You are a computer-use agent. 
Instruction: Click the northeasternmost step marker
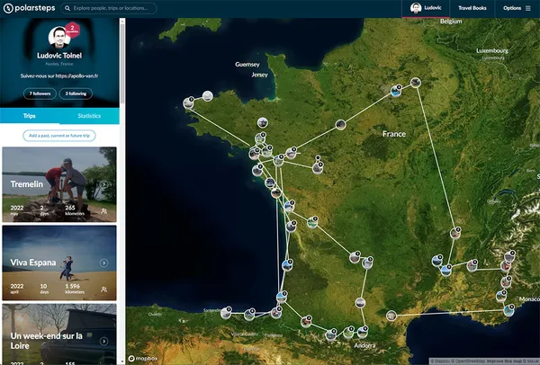coord(416,83)
